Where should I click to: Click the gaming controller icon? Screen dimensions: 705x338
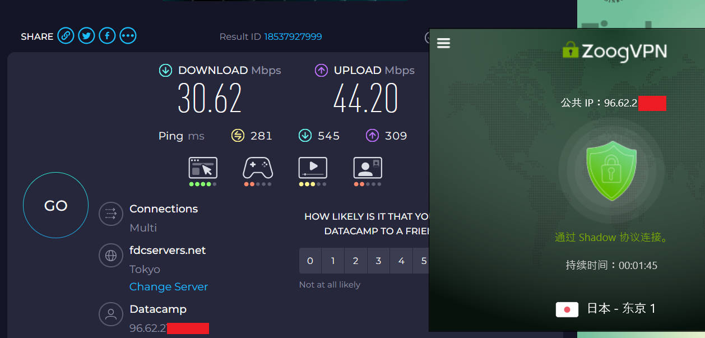(x=258, y=168)
